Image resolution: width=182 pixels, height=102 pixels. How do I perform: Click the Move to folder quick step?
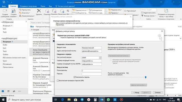(x=80, y=10)
